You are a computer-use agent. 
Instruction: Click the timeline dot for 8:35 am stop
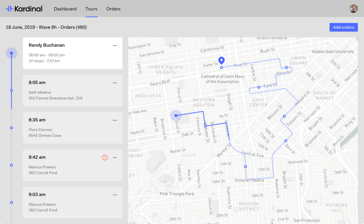click(11, 128)
